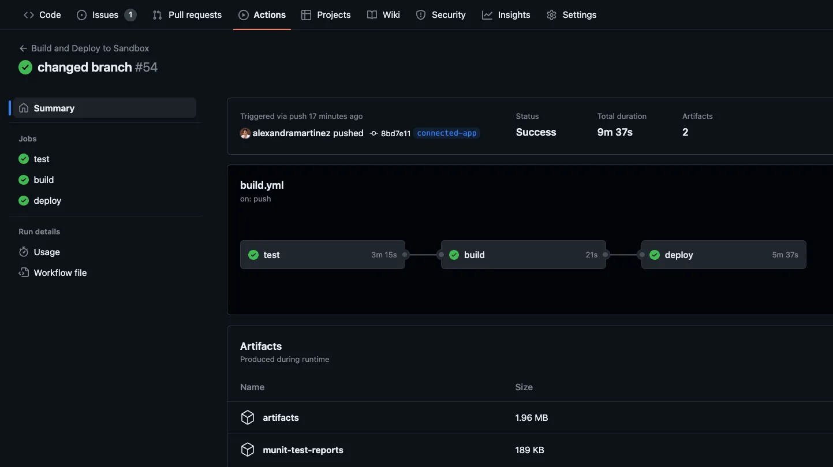Open the Projects tab
This screenshot has height=467, width=833.
326,15
